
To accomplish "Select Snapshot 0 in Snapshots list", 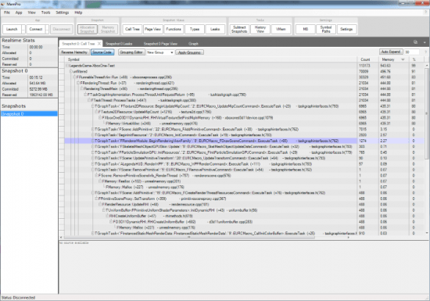I will click(29, 114).
